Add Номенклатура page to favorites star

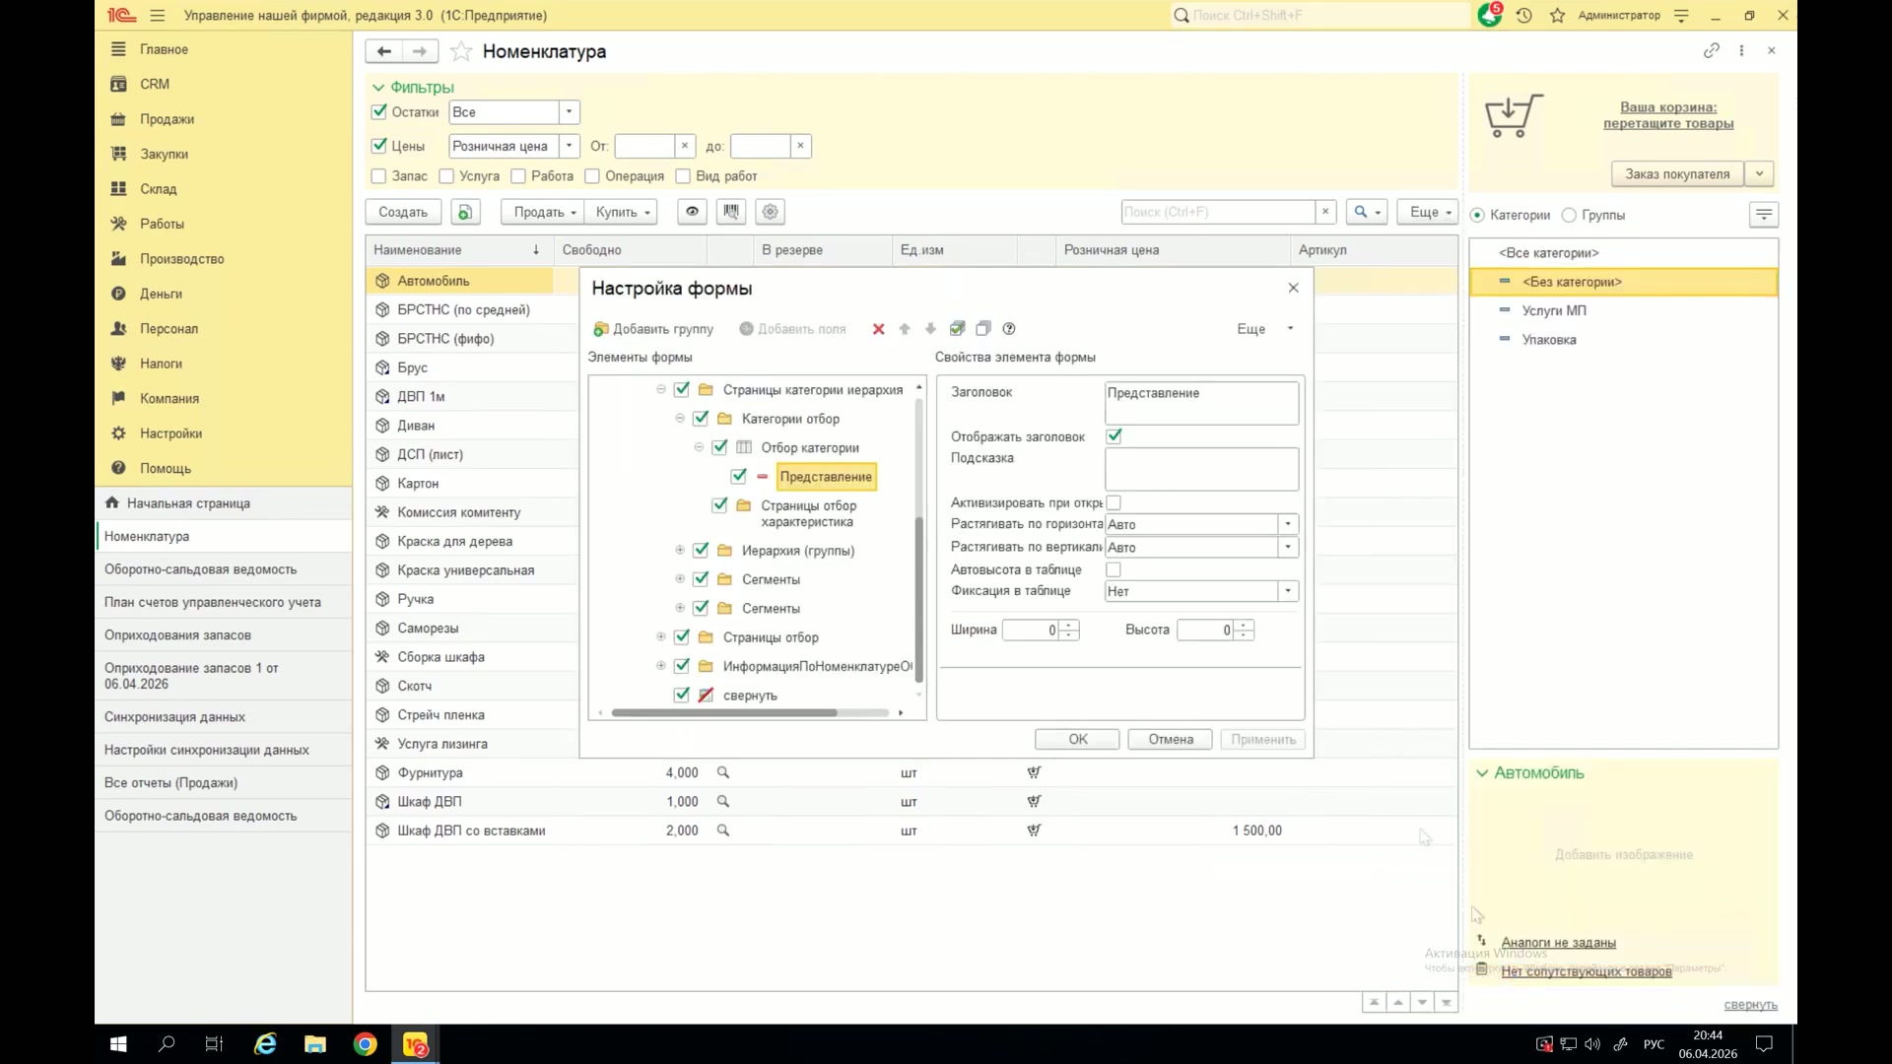[x=460, y=51]
